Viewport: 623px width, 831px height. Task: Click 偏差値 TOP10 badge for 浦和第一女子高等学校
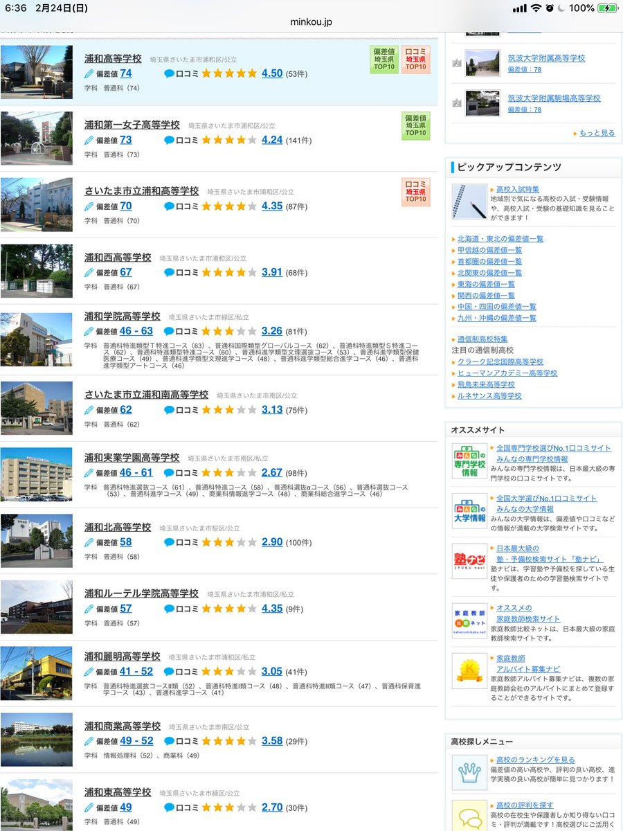416,126
